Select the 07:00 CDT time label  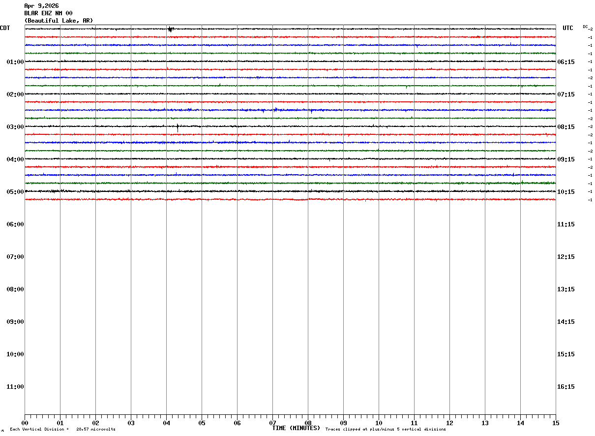(x=15, y=257)
